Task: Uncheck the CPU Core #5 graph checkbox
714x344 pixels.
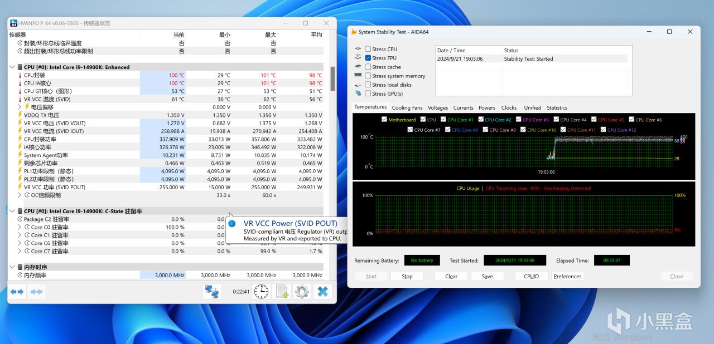Action: click(x=594, y=120)
